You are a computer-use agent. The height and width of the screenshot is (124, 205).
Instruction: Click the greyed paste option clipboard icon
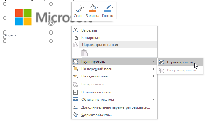point(84,53)
